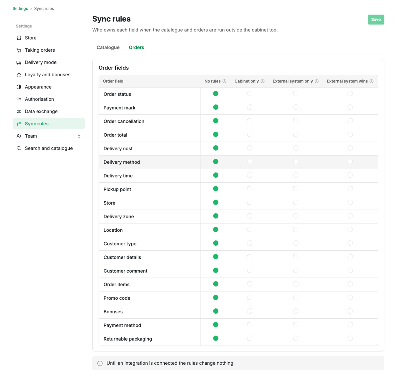Click info icon beside External system only
397x382 pixels.
pyautogui.click(x=317, y=81)
